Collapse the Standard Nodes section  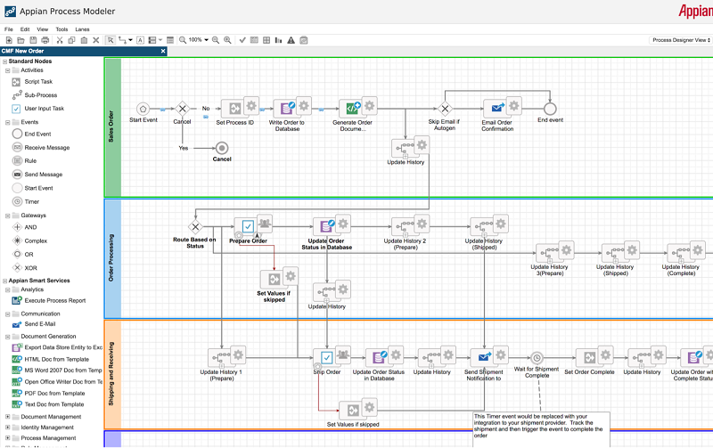5,61
